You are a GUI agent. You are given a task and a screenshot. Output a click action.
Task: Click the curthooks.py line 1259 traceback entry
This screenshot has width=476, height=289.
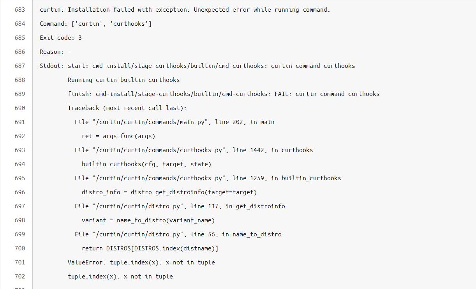click(x=208, y=178)
